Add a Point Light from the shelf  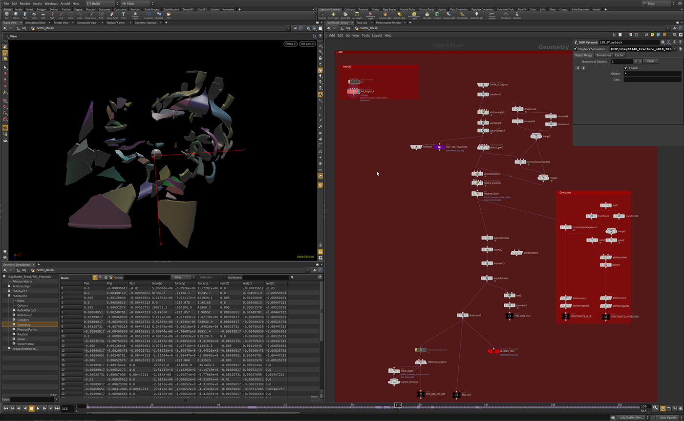click(334, 15)
